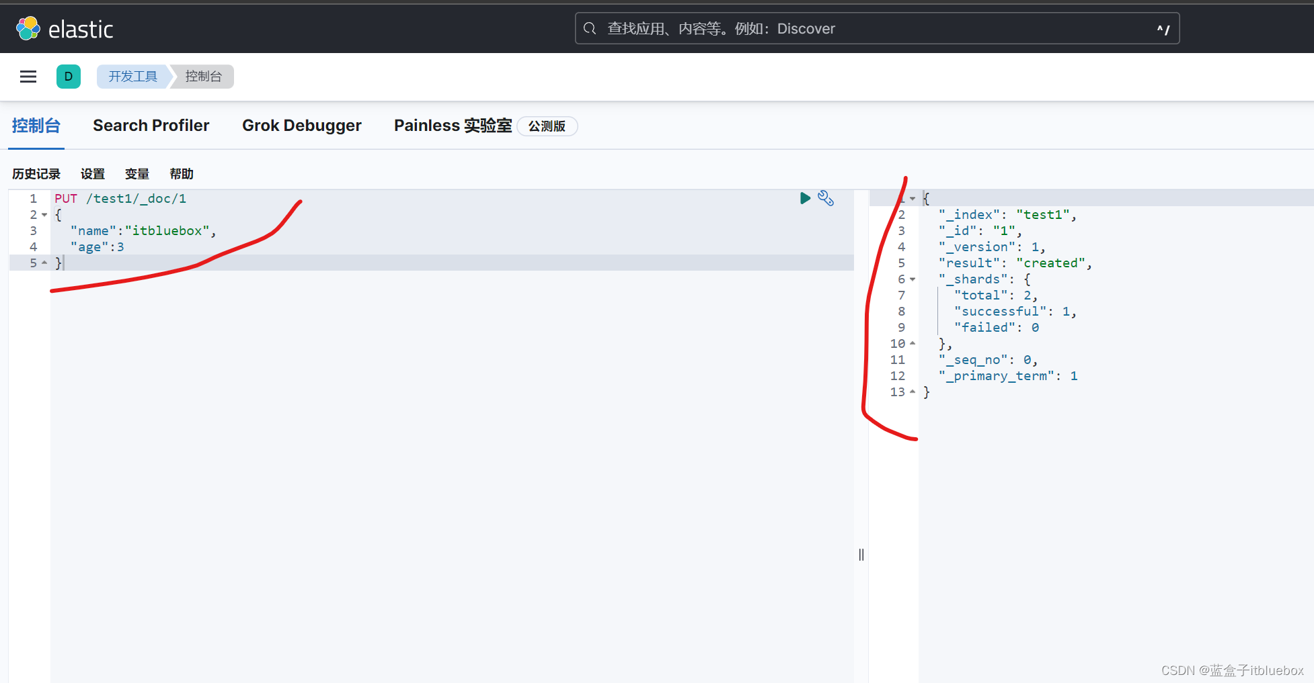The height and width of the screenshot is (683, 1314).
Task: Click the Elastic logo
Action: click(65, 28)
